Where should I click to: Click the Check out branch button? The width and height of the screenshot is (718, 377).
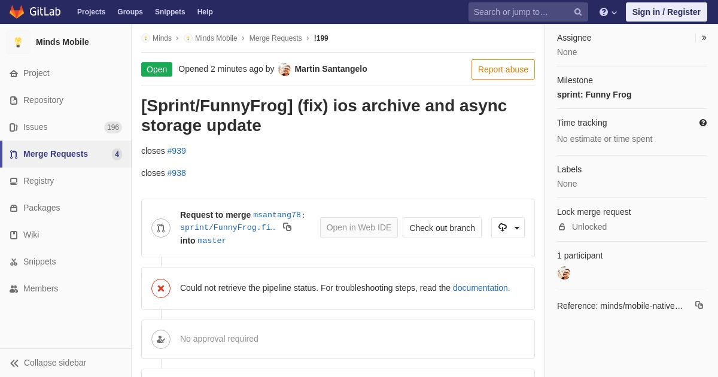pyautogui.click(x=442, y=228)
